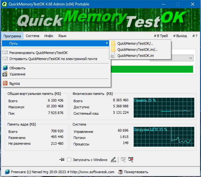Click folder icon for QuickMemoryTestOK/..
This screenshot has width=201, height=177.
pyautogui.click(x=113, y=43)
